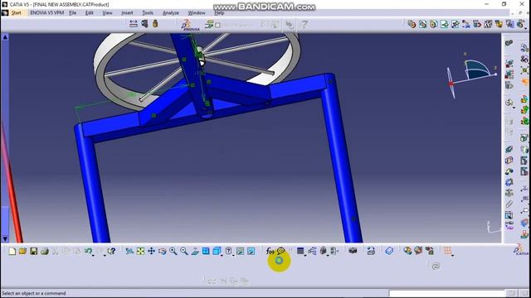Click the orange grid Snap icon

[447, 251]
